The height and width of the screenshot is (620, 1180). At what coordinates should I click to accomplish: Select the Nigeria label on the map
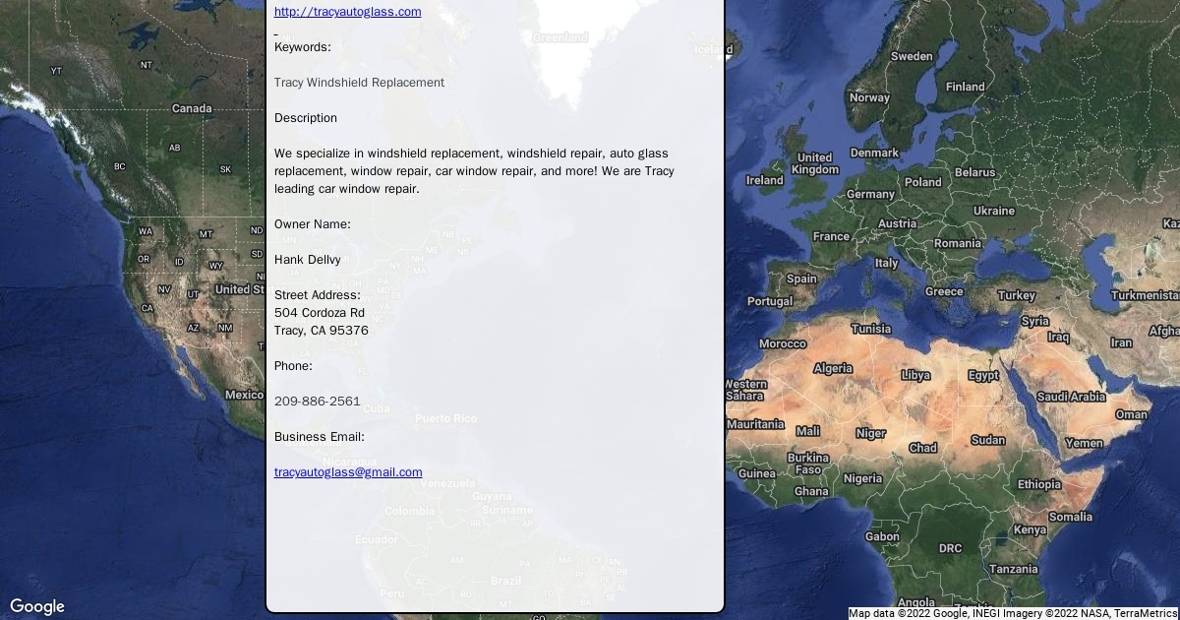pos(862,478)
